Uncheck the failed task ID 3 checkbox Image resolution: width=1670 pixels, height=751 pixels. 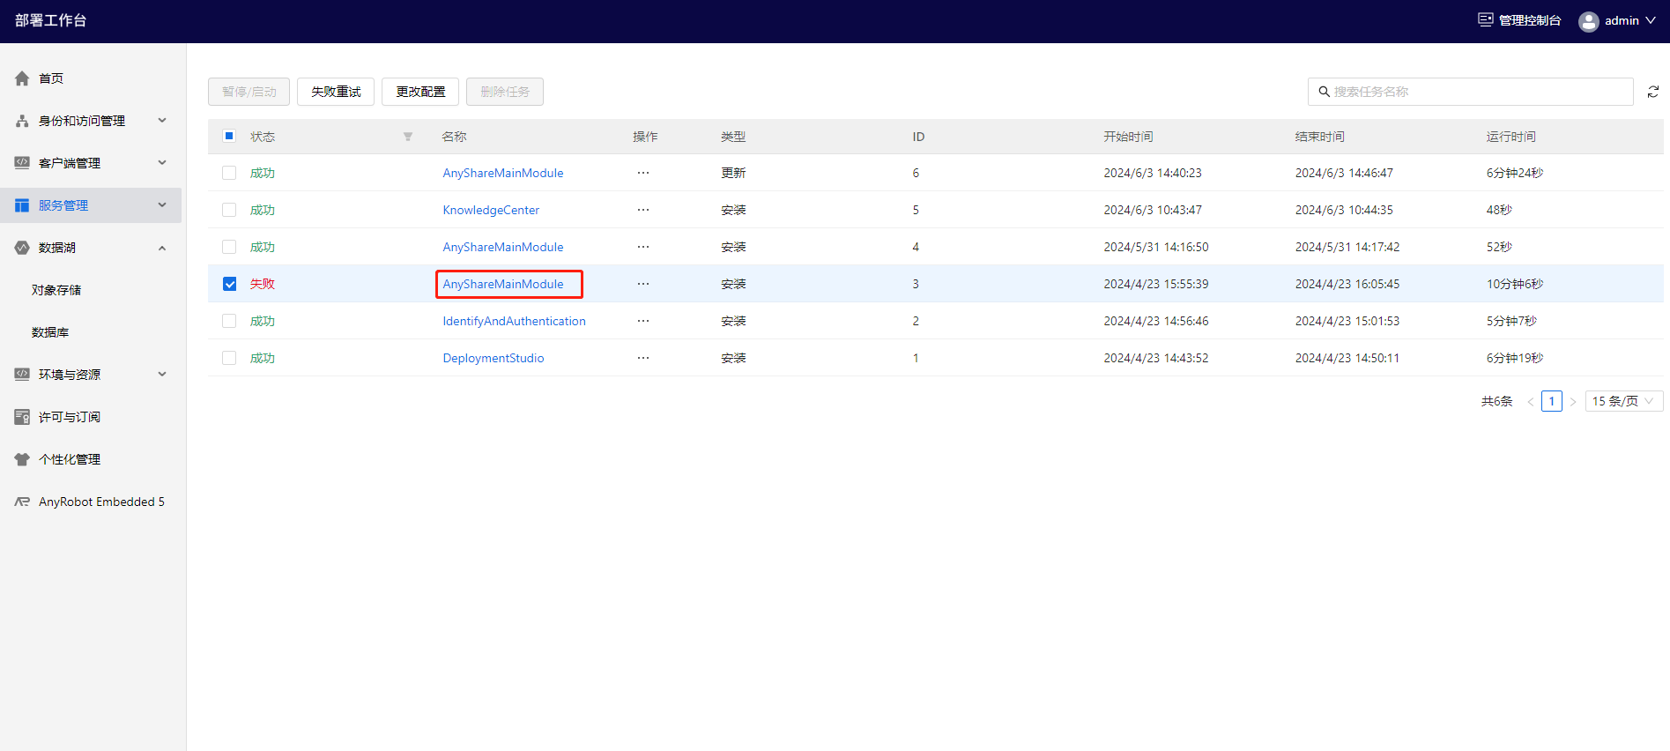(229, 284)
